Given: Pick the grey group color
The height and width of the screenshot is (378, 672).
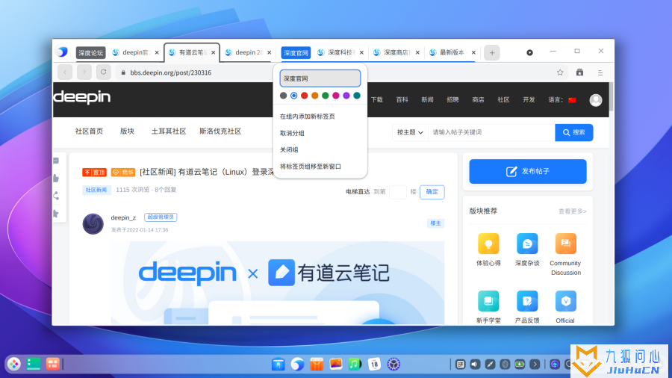Looking at the screenshot, I should click(283, 96).
